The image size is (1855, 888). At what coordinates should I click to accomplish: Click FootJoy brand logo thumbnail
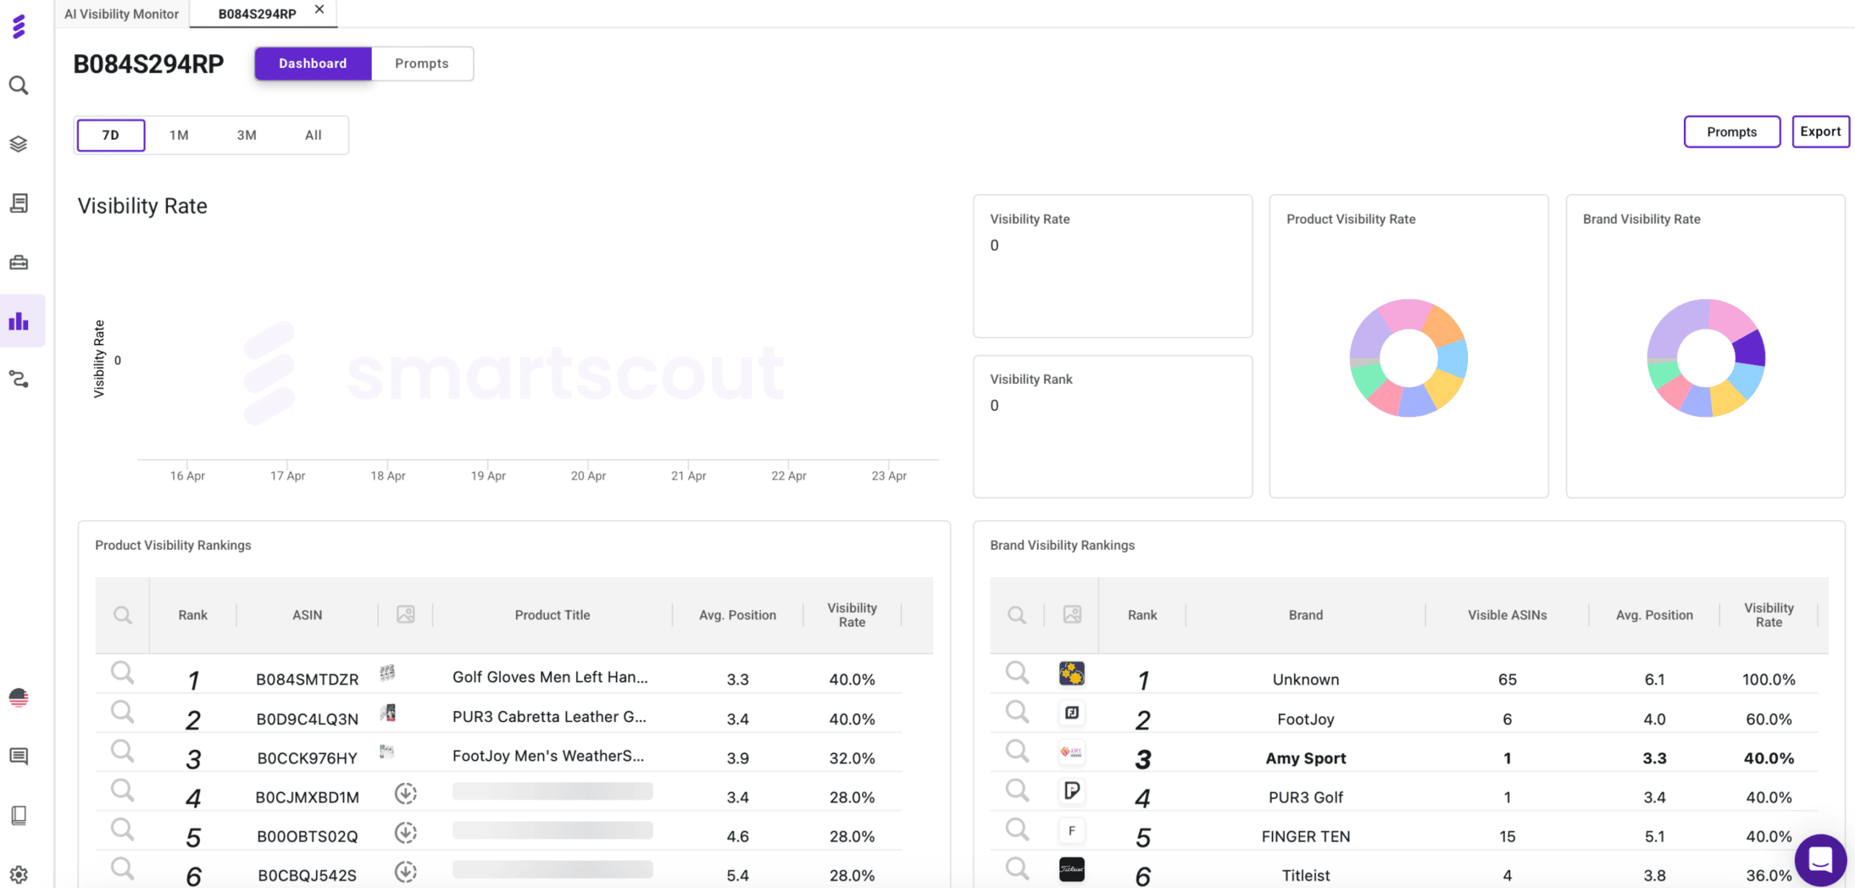(1071, 713)
